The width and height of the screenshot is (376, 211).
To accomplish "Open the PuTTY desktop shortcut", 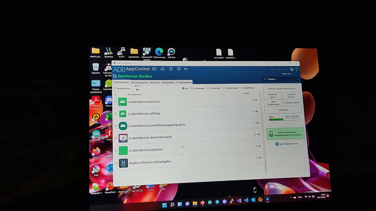I will [x=121, y=53].
